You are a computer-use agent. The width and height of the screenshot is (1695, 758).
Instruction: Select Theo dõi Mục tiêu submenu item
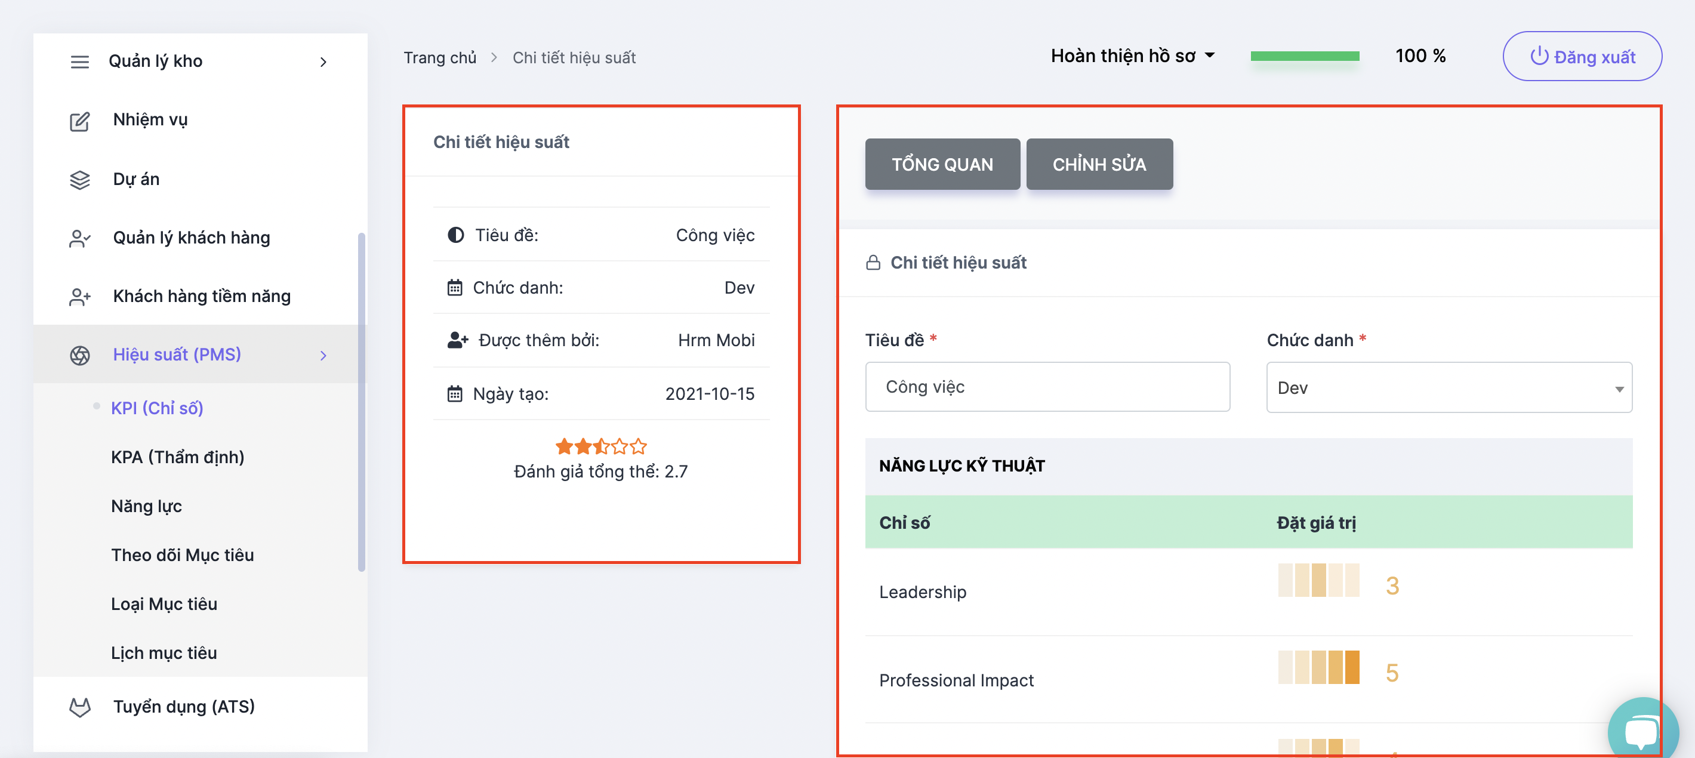pos(182,555)
